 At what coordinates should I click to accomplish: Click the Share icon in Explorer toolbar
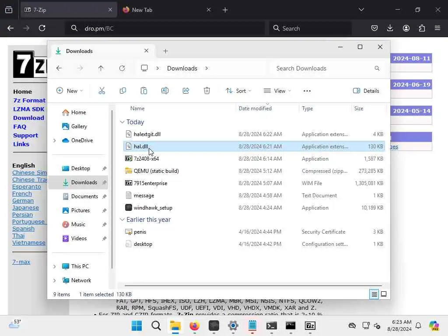[185, 91]
